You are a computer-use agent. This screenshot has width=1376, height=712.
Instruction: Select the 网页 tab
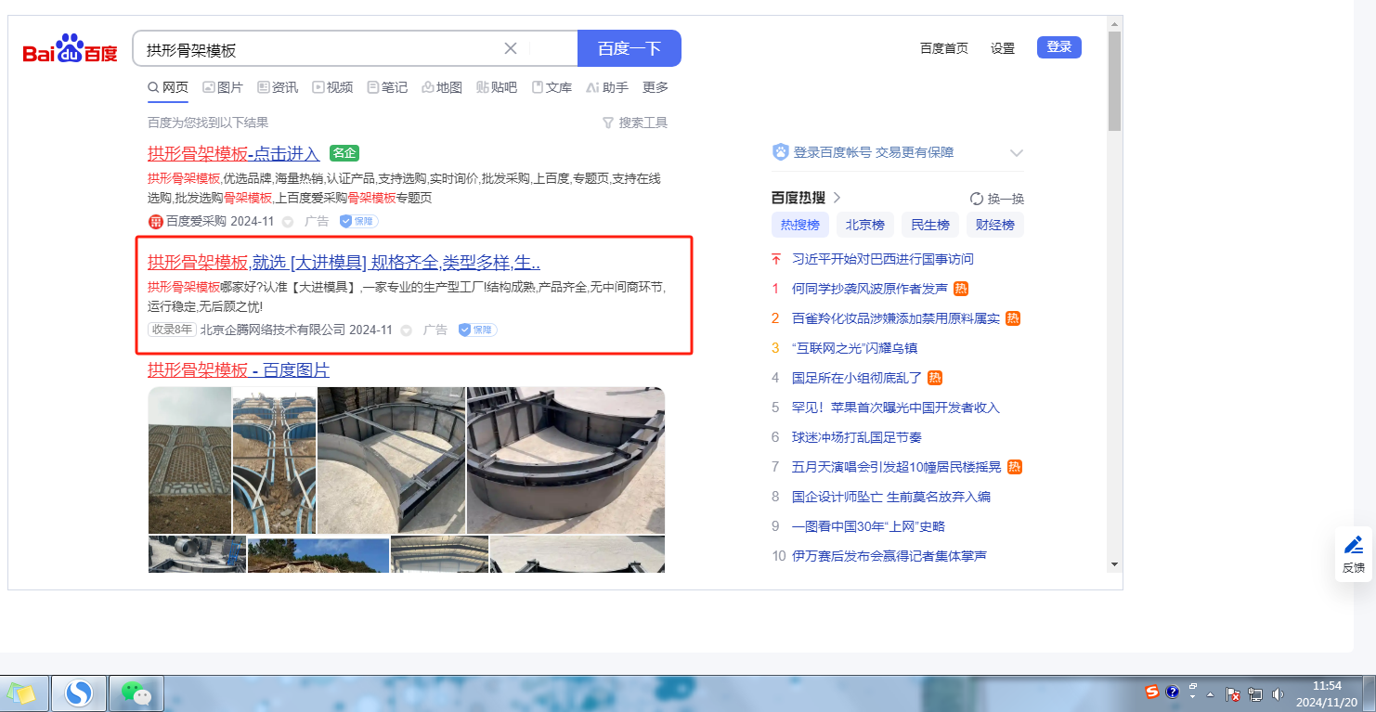tap(168, 87)
